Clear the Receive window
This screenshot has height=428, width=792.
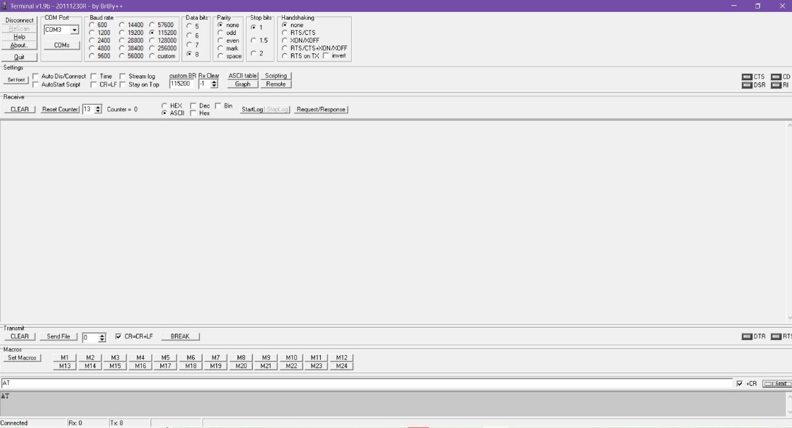(x=20, y=109)
